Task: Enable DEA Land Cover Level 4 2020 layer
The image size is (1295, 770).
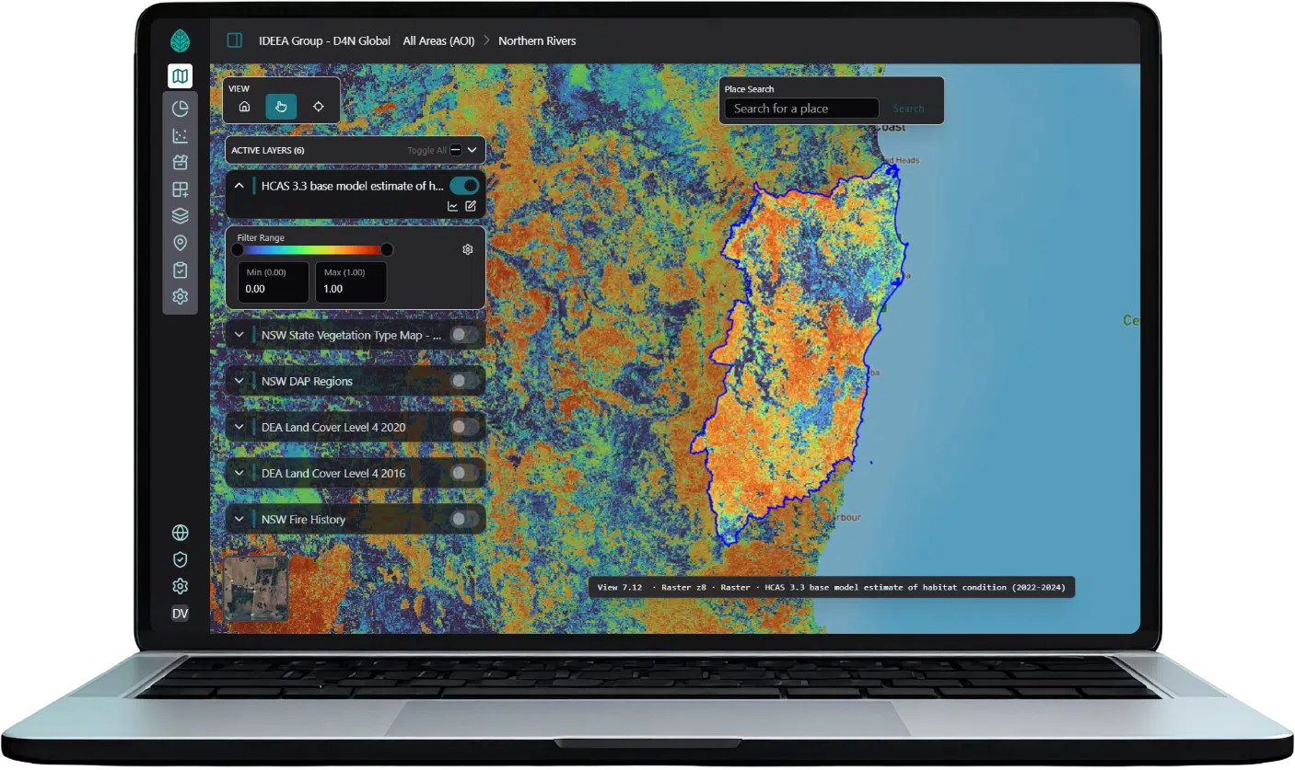Action: pos(464,427)
